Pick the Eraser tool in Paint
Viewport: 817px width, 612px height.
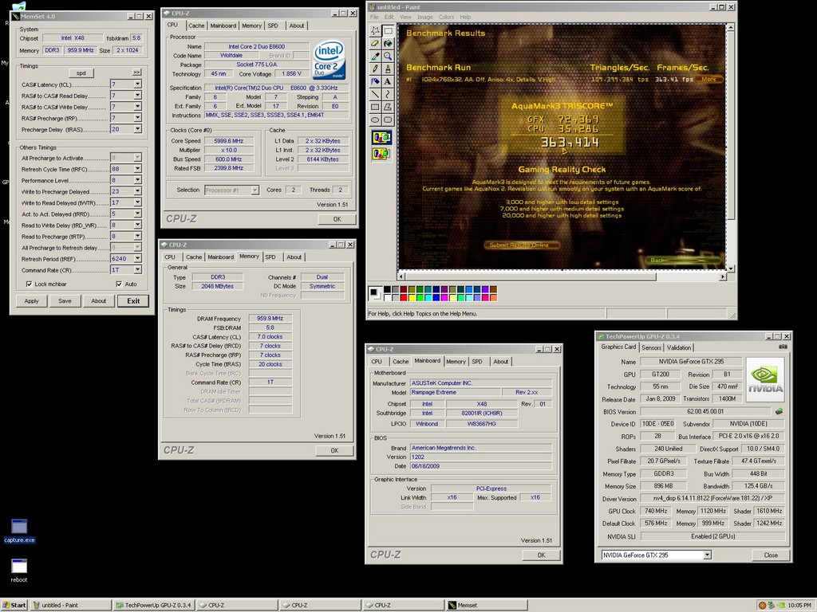(375, 43)
